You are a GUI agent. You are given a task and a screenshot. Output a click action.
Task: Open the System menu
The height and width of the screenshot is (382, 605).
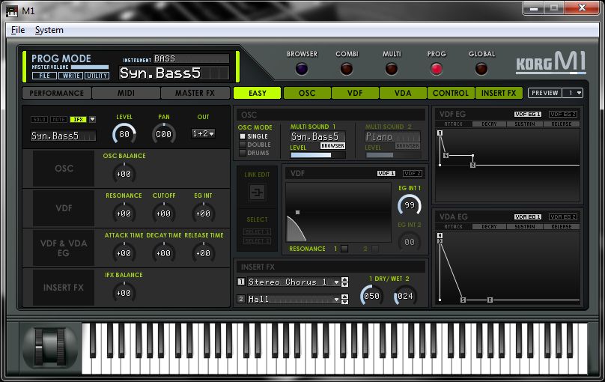[49, 30]
